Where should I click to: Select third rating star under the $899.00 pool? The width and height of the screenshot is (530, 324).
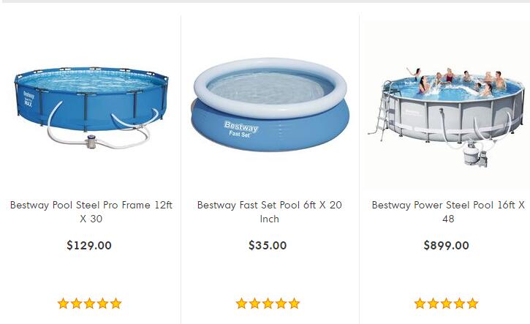click(x=446, y=304)
